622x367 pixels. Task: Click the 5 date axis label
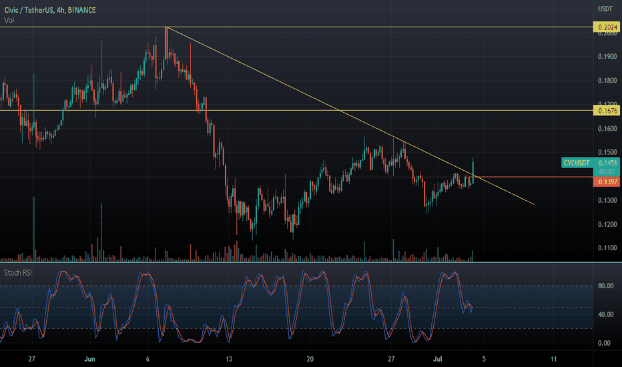click(484, 359)
